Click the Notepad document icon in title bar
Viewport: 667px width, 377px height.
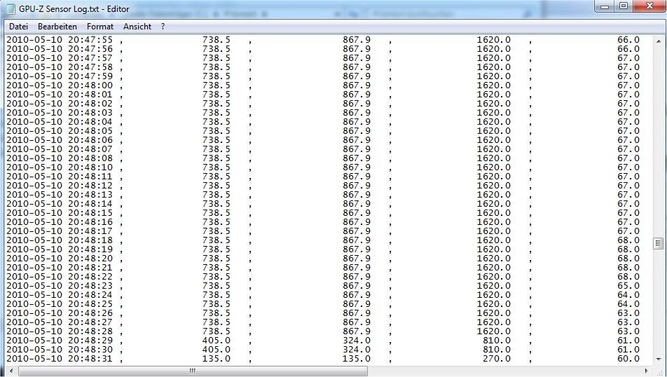11,8
